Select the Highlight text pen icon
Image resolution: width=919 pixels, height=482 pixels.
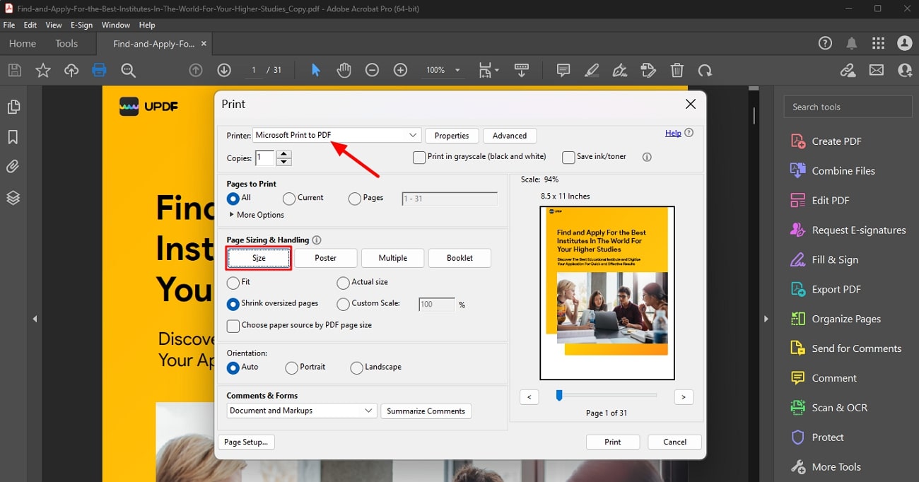click(x=592, y=70)
